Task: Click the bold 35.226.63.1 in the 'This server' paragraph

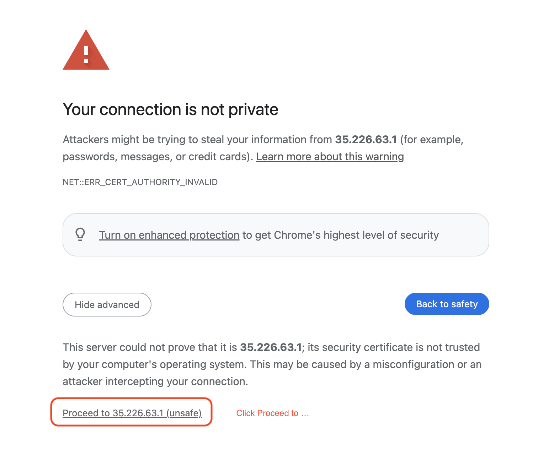Action: coord(271,347)
